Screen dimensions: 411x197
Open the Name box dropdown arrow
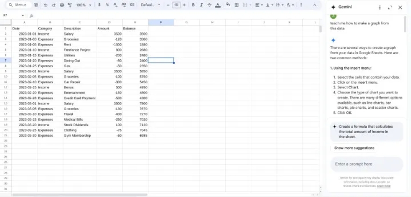pos(23,16)
